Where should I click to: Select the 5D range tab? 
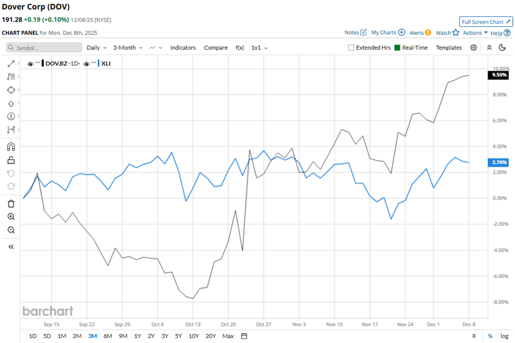coord(47,336)
